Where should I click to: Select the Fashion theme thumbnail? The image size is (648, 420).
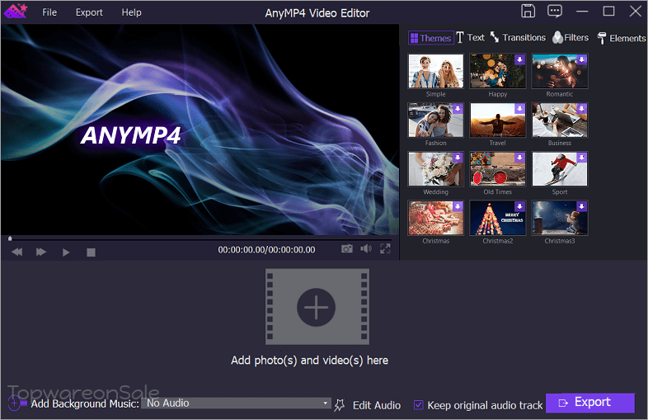pyautogui.click(x=435, y=120)
